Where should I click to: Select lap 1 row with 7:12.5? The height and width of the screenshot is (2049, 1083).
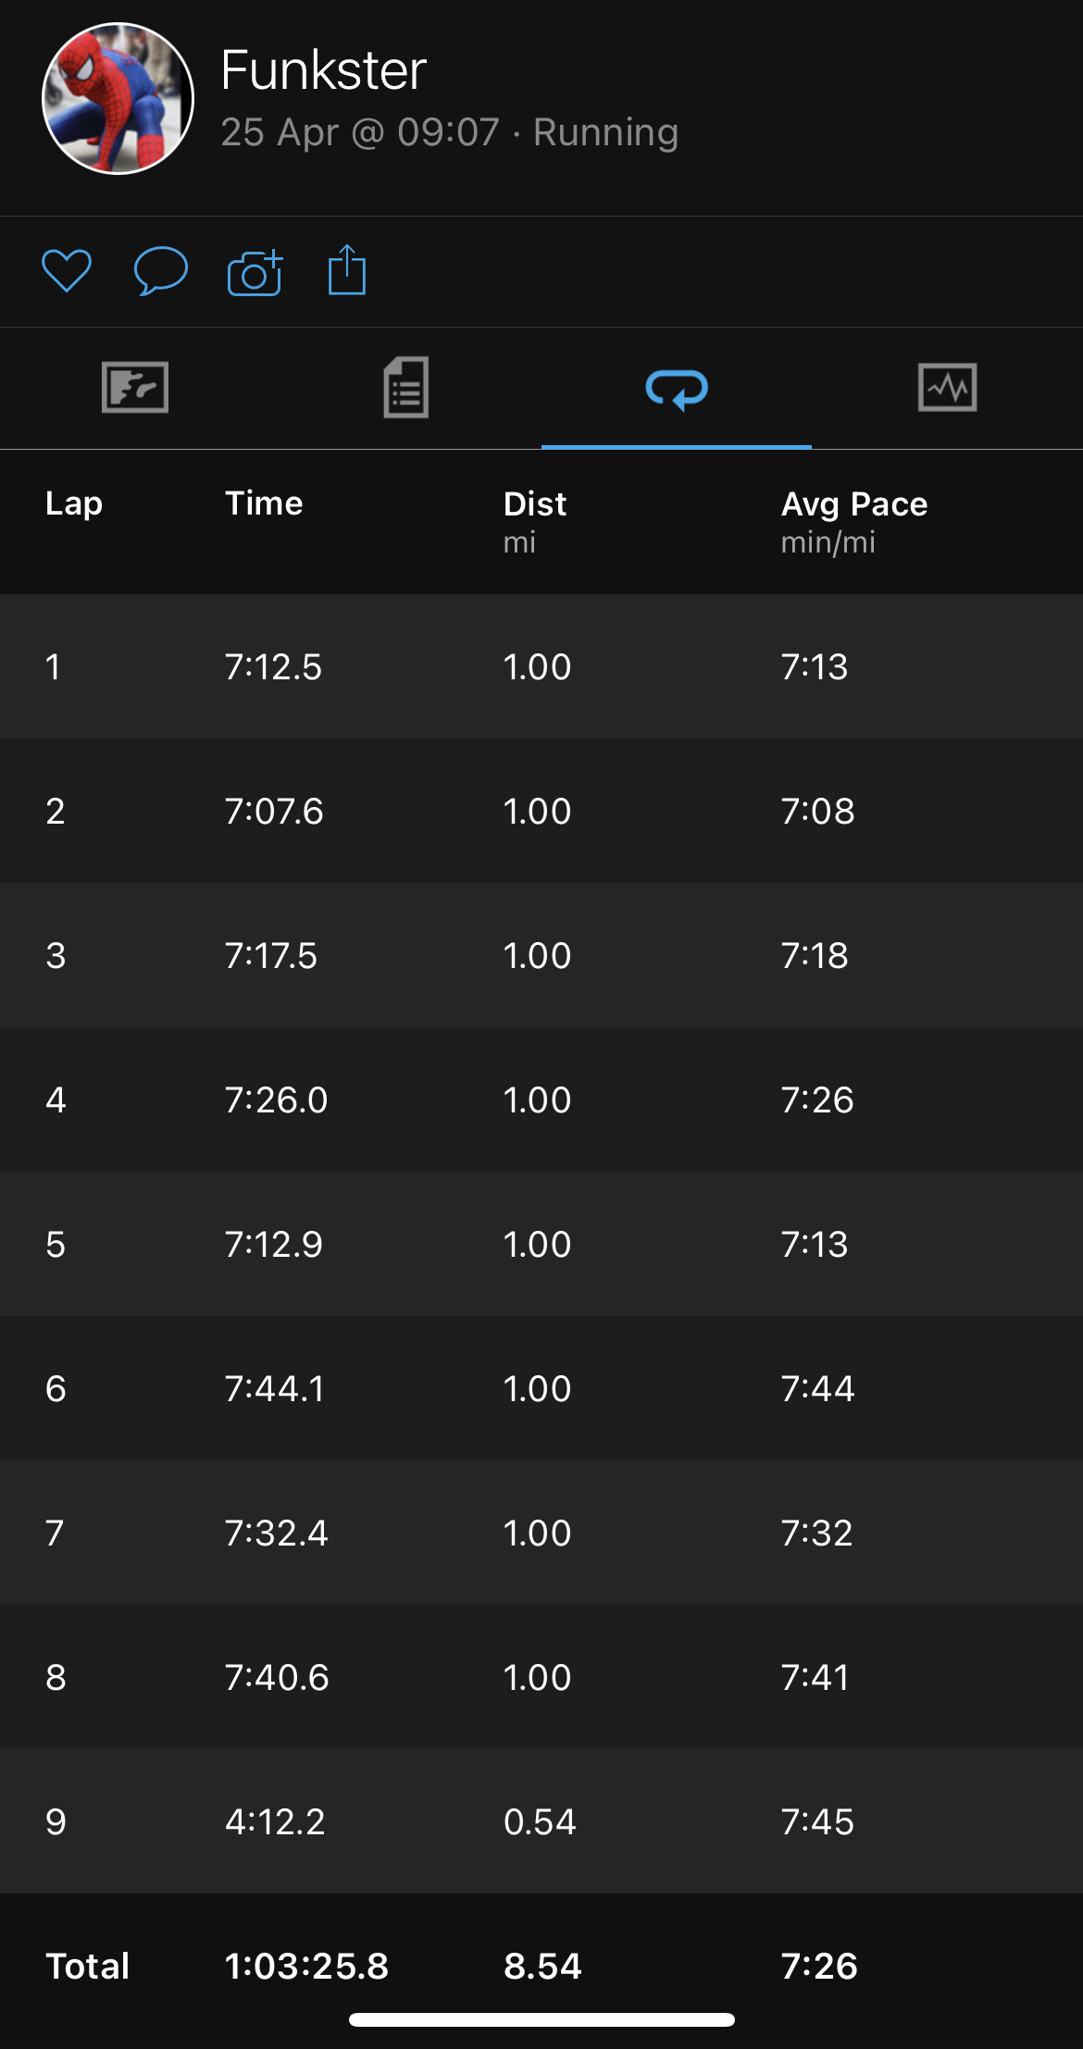click(541, 666)
